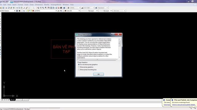Open the Draw menu
This screenshot has height=110, width=197.
pos(32,5)
